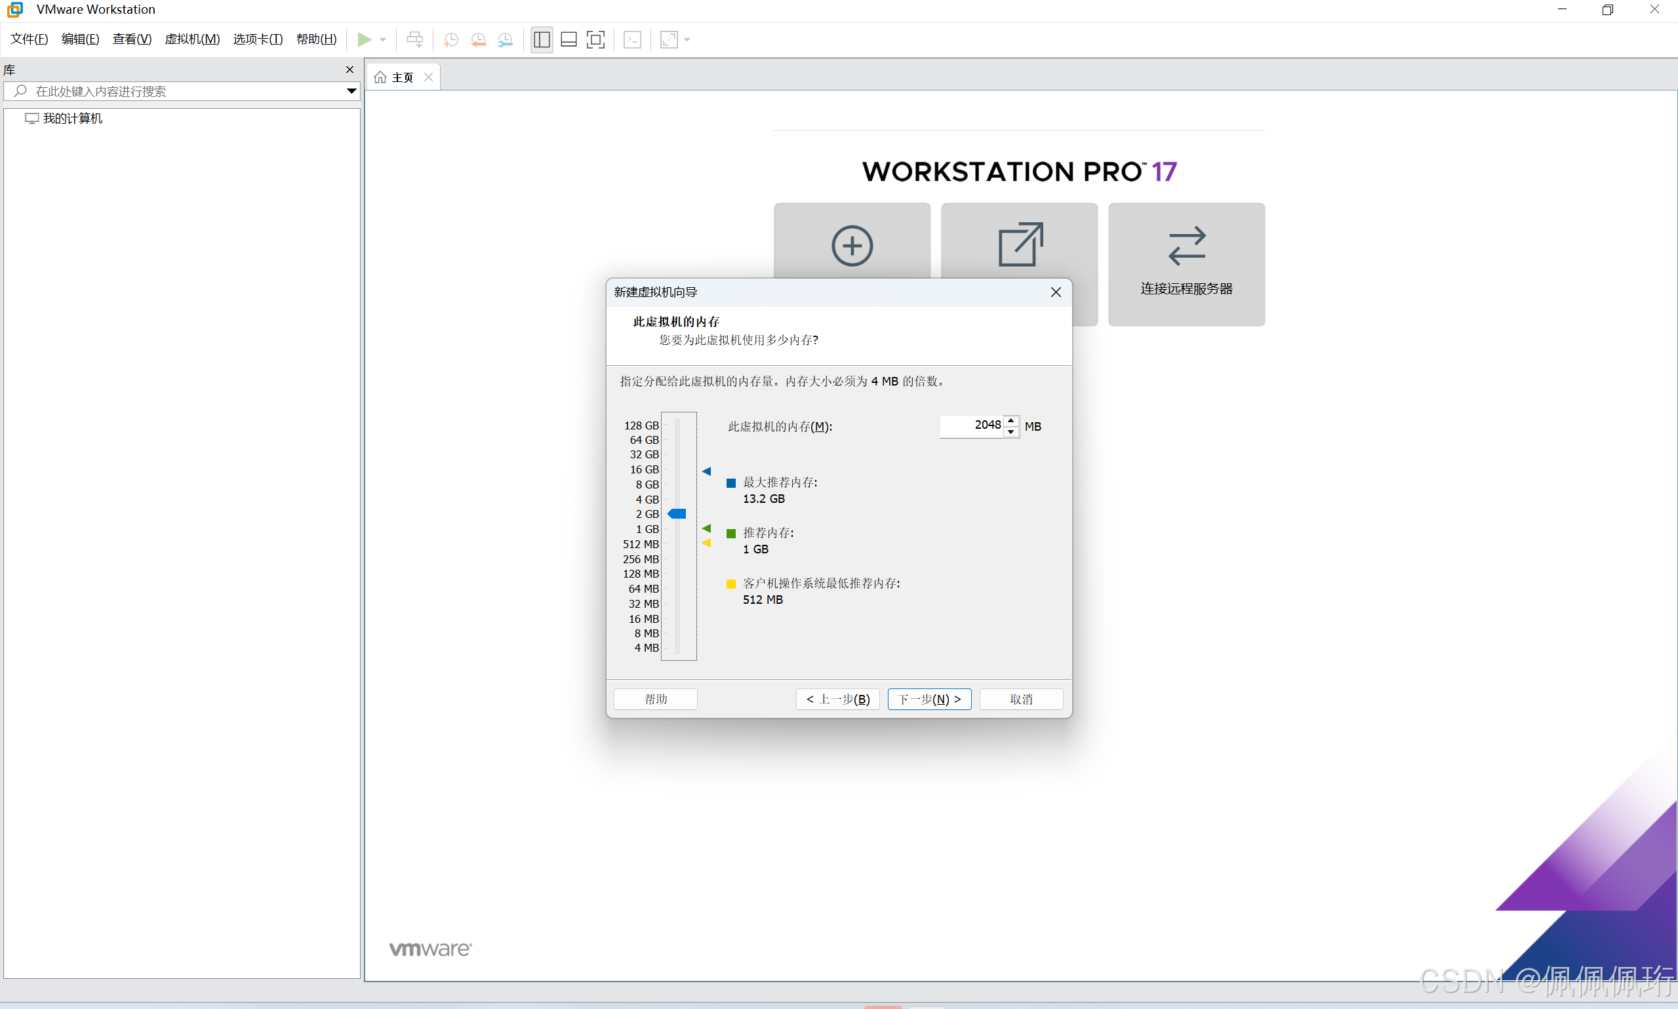Screen dimensions: 1678x1009
Task: Open the 虚拟机(M) menu
Action: point(192,39)
